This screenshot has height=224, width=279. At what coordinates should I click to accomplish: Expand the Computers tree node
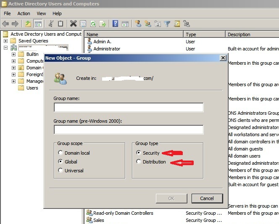(13, 61)
